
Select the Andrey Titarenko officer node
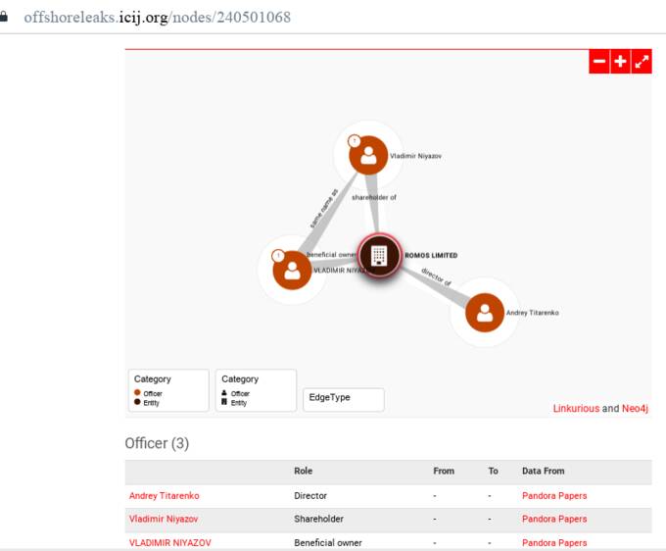click(484, 312)
